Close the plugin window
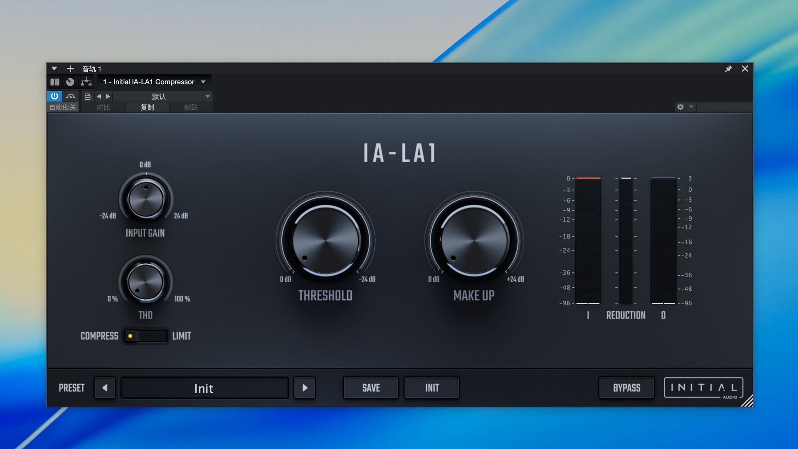 (745, 69)
